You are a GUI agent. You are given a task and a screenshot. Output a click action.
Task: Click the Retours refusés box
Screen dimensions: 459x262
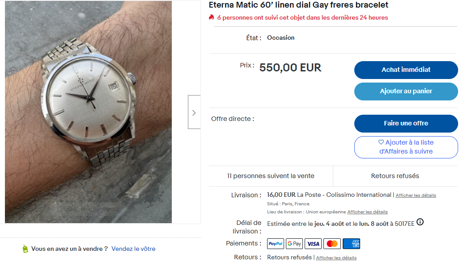[x=395, y=176]
